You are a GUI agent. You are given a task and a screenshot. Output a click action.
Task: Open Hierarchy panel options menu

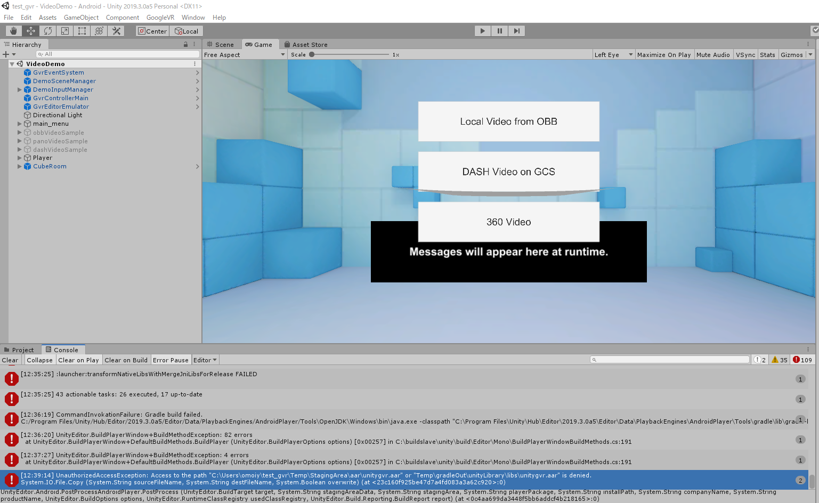click(x=194, y=44)
